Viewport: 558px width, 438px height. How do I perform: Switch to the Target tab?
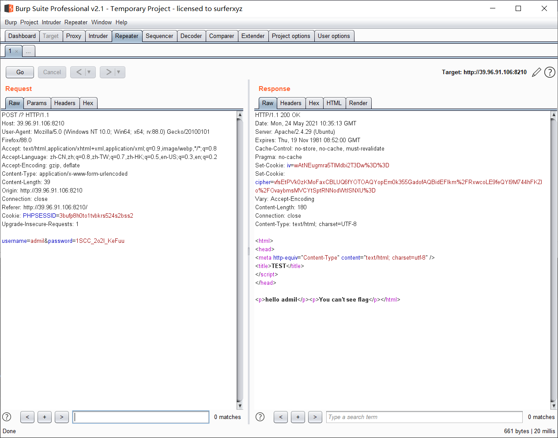coord(51,36)
